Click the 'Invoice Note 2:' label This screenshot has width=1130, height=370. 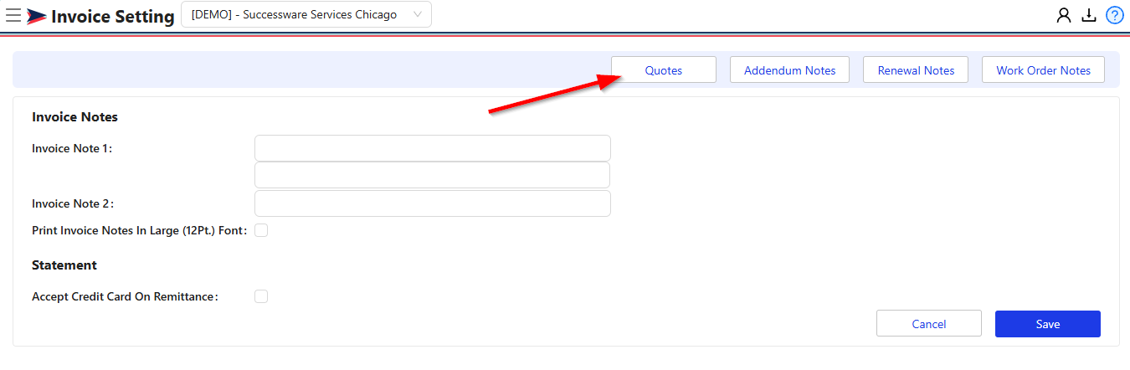(x=73, y=203)
